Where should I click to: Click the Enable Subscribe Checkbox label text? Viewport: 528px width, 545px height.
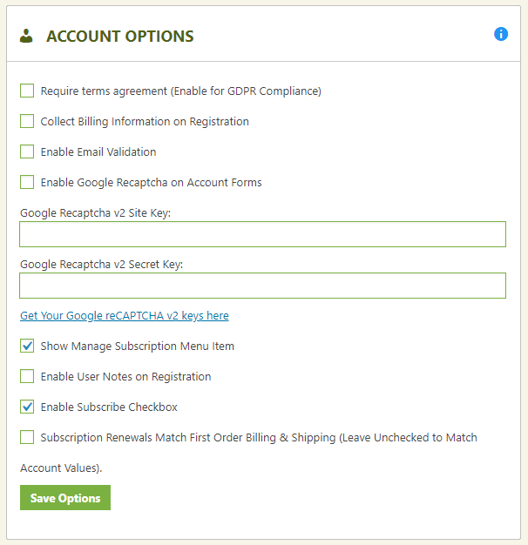(x=109, y=407)
